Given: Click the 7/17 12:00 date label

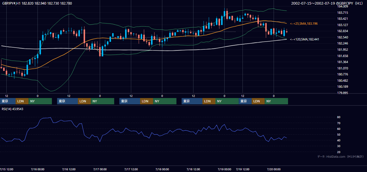Looking at the screenshot, I should tap(131, 169).
